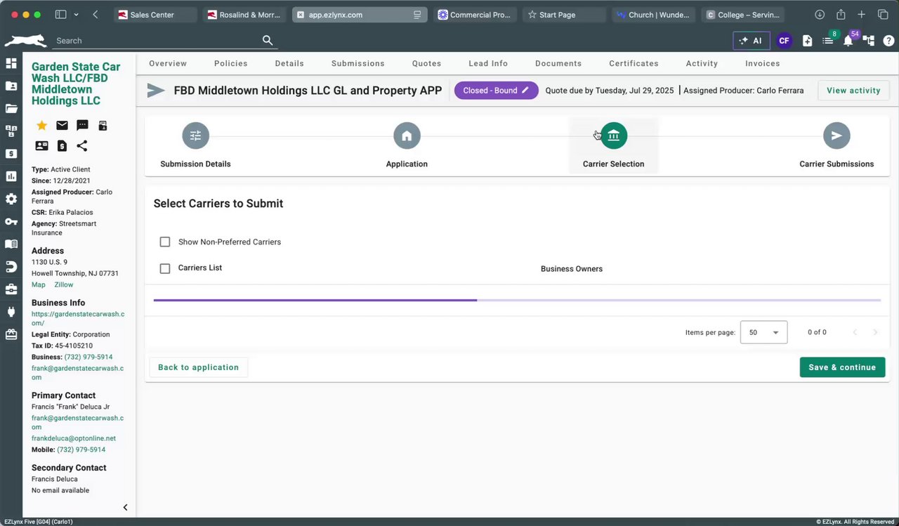The image size is (899, 526).
Task: Check the Carriers List select-all checkbox
Action: coord(165,268)
